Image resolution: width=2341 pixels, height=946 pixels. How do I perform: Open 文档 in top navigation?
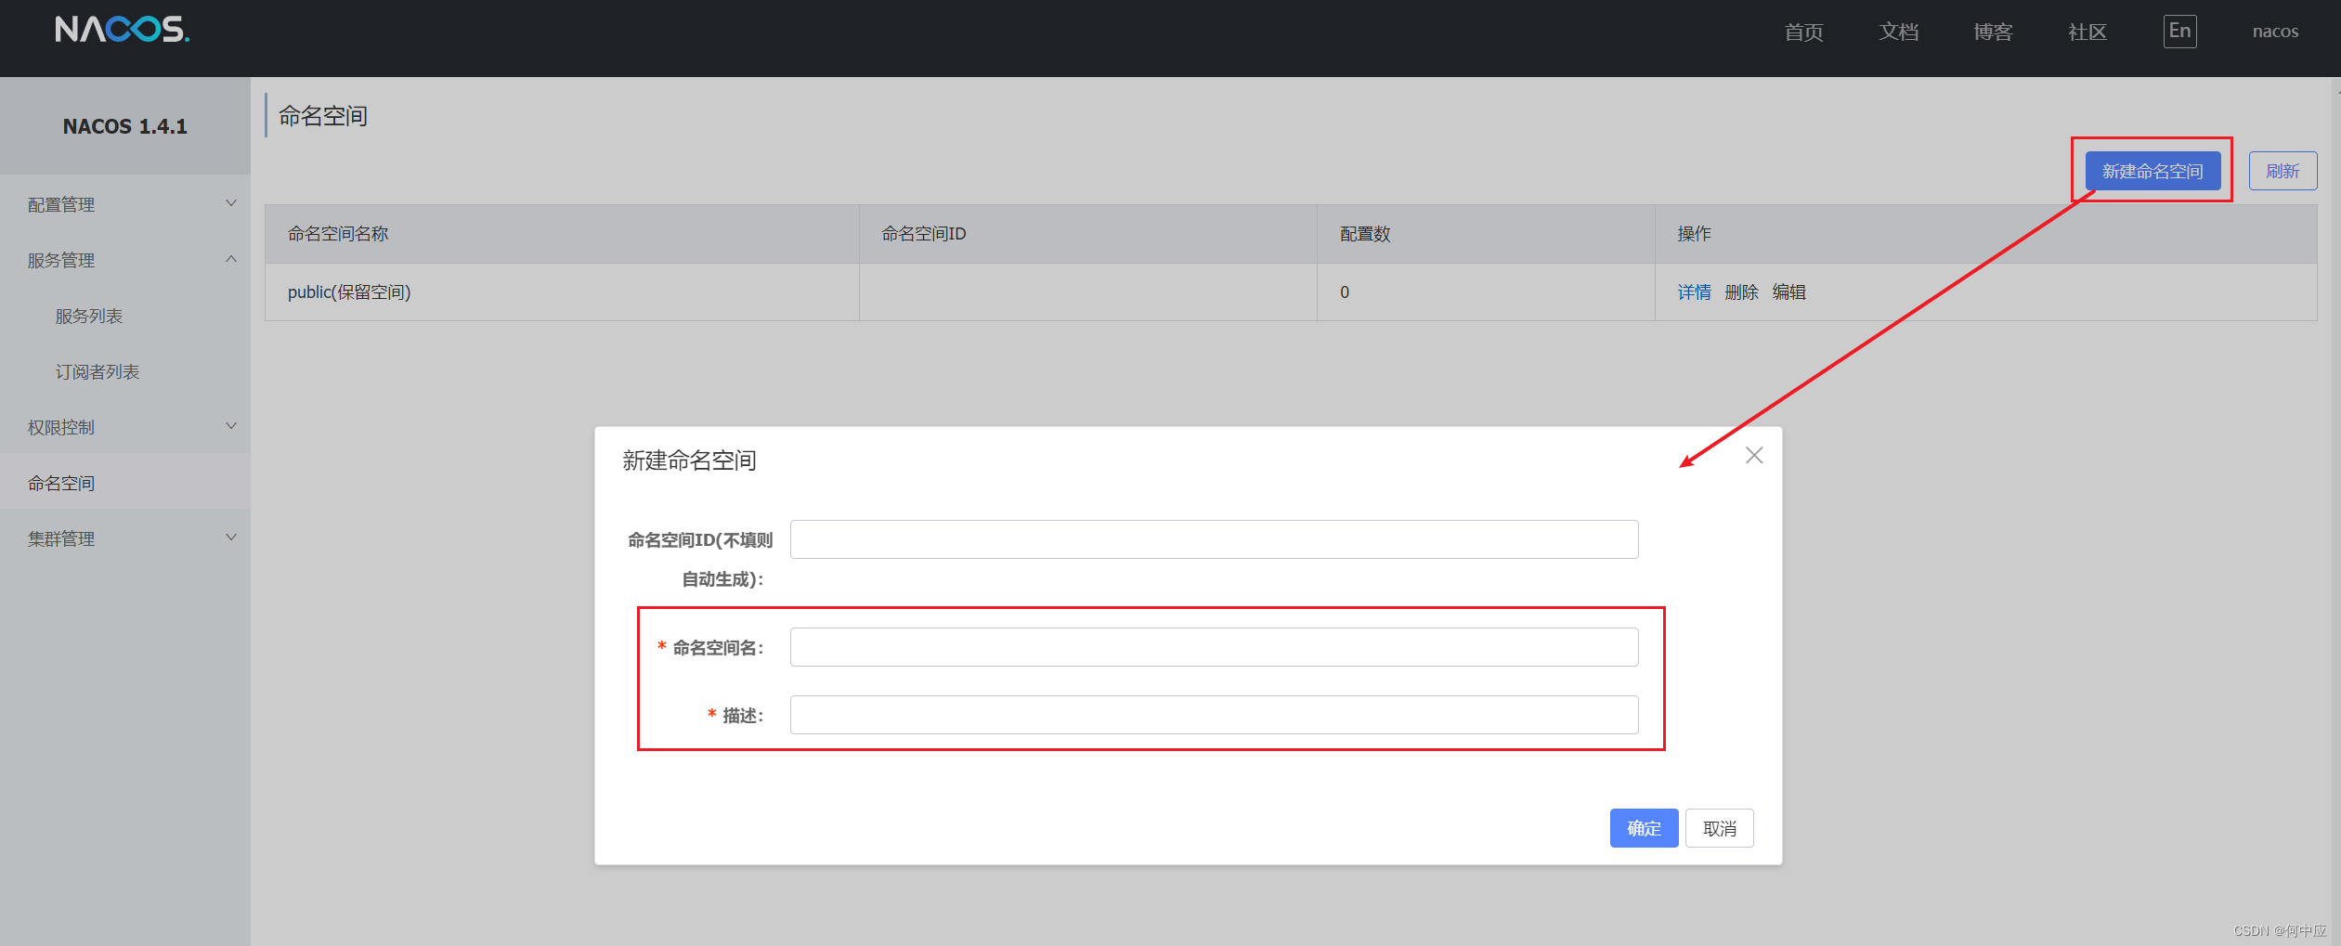coord(1898,32)
